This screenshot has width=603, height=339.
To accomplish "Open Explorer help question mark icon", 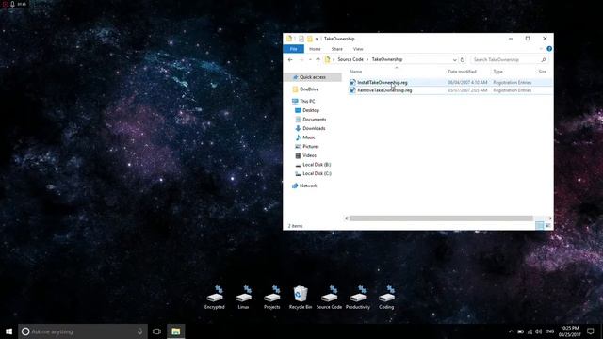I will point(549,49).
